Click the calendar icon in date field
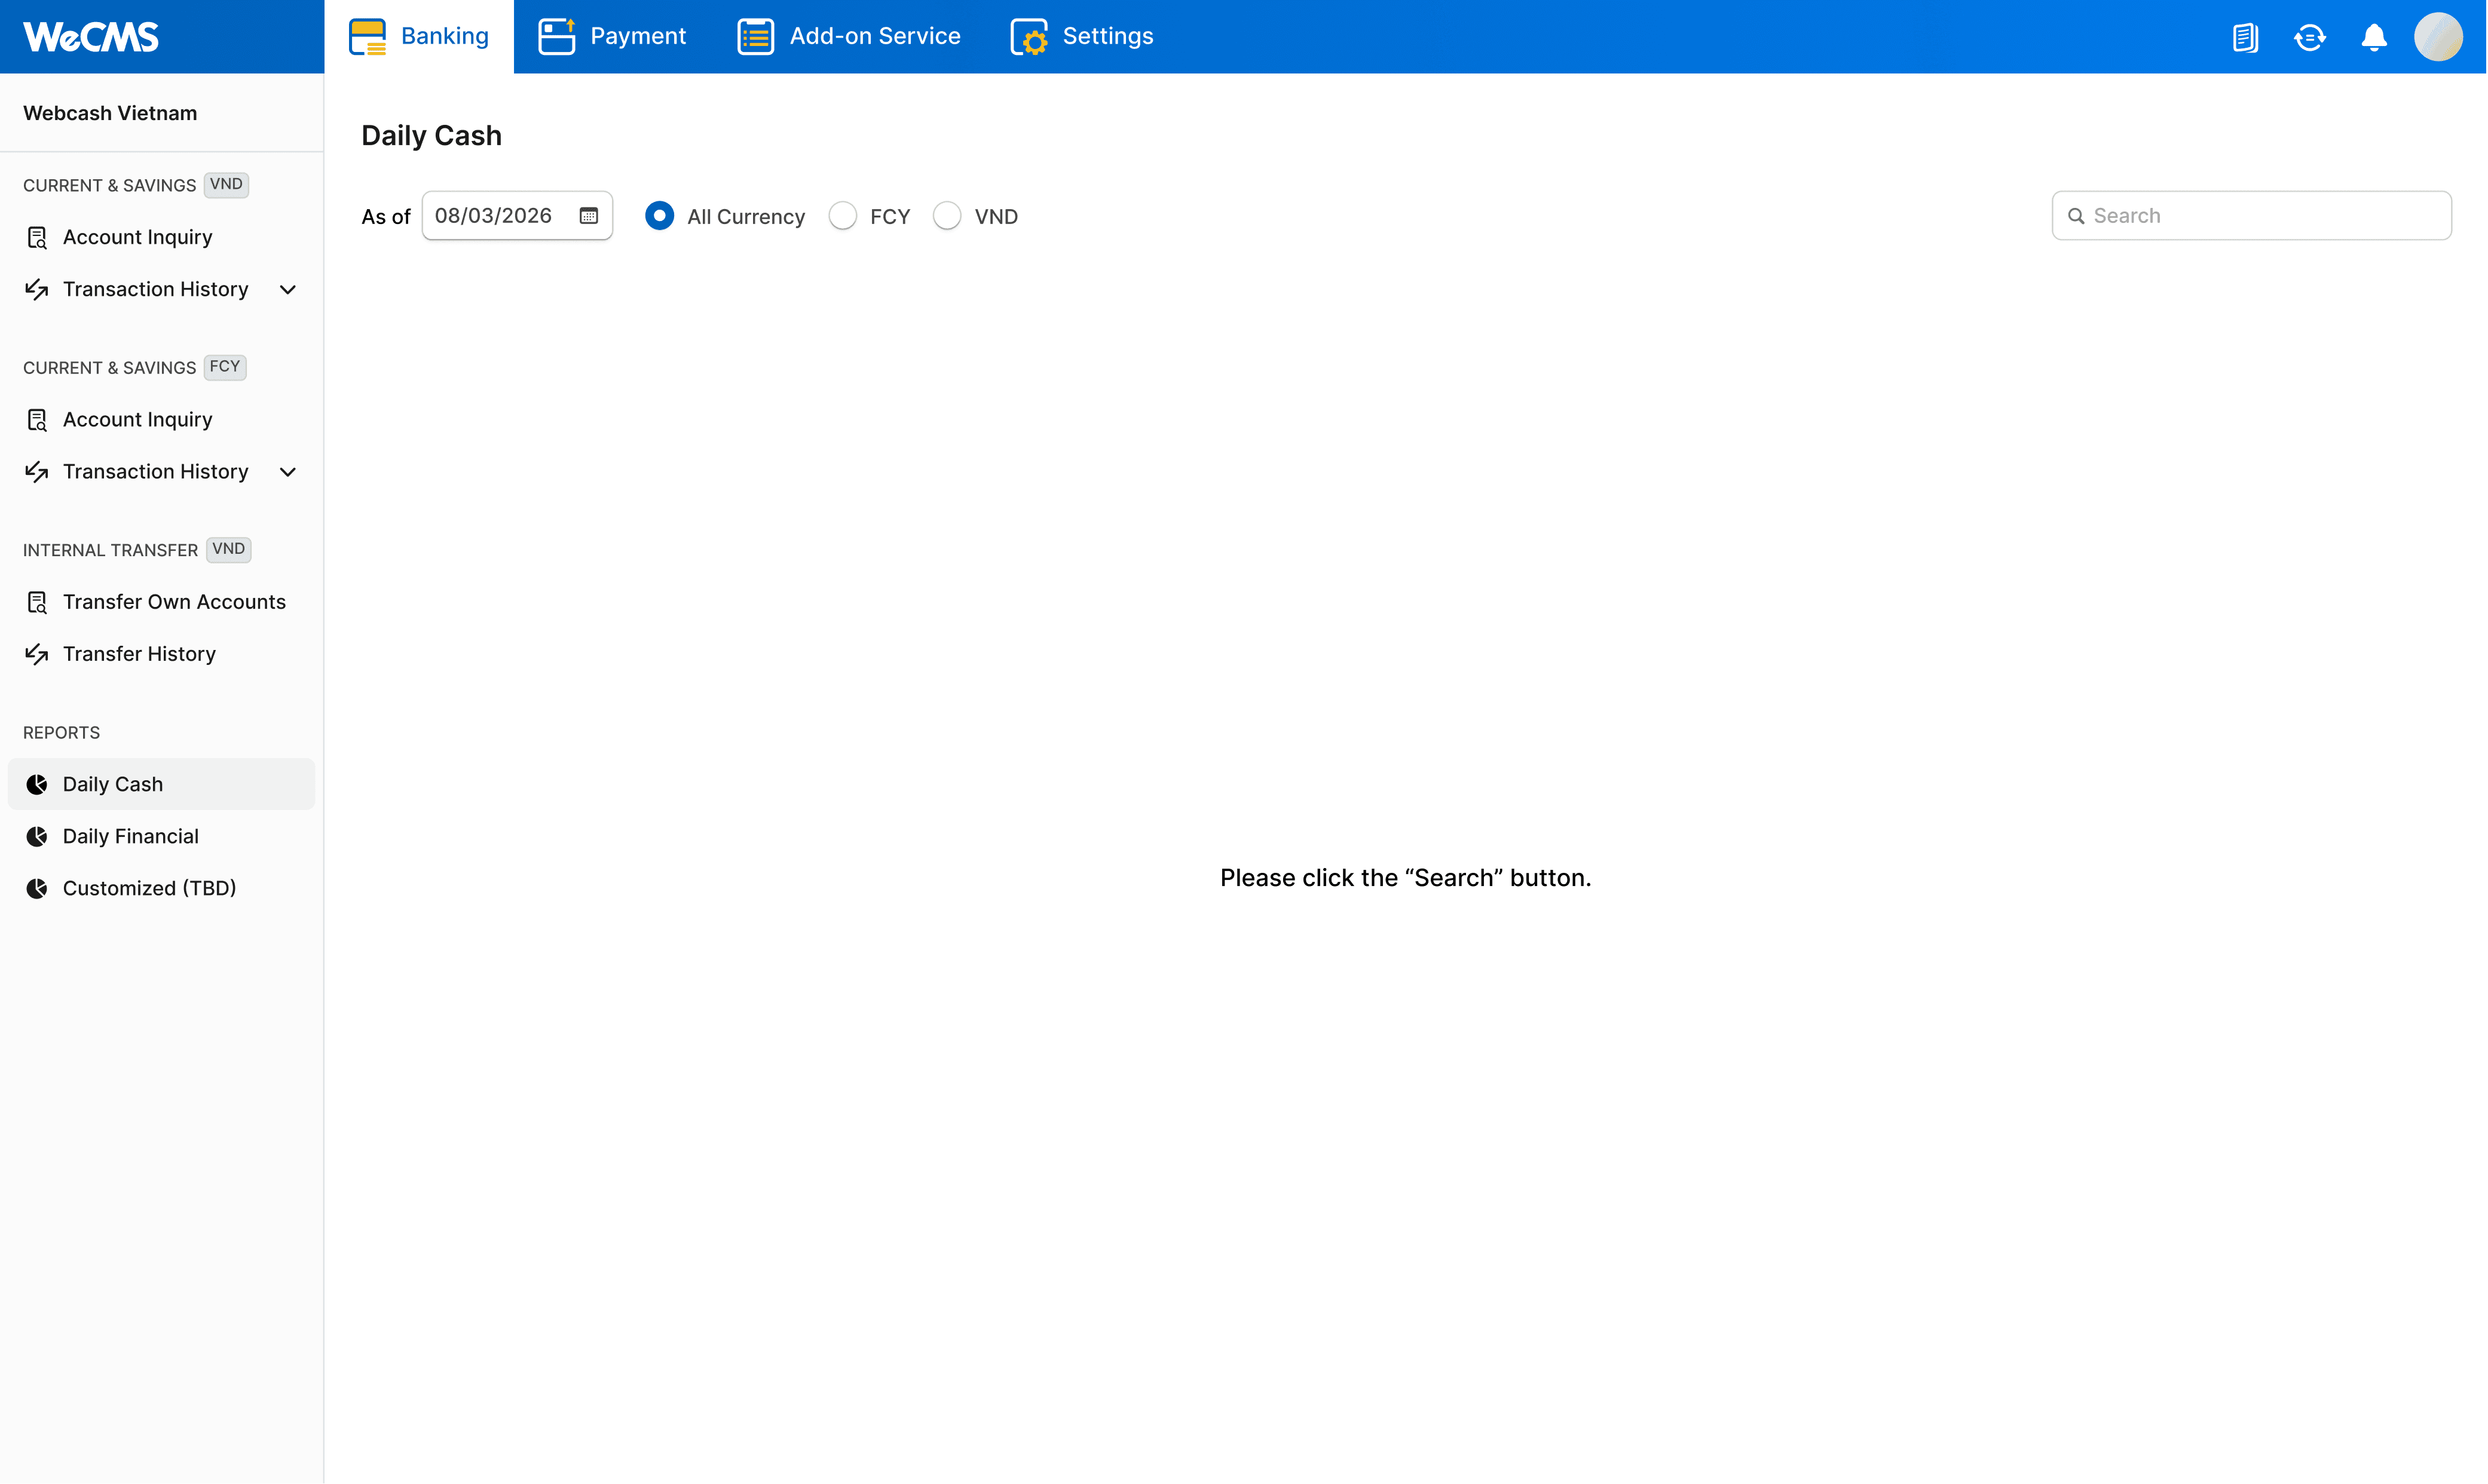The image size is (2488, 1484). point(588,216)
